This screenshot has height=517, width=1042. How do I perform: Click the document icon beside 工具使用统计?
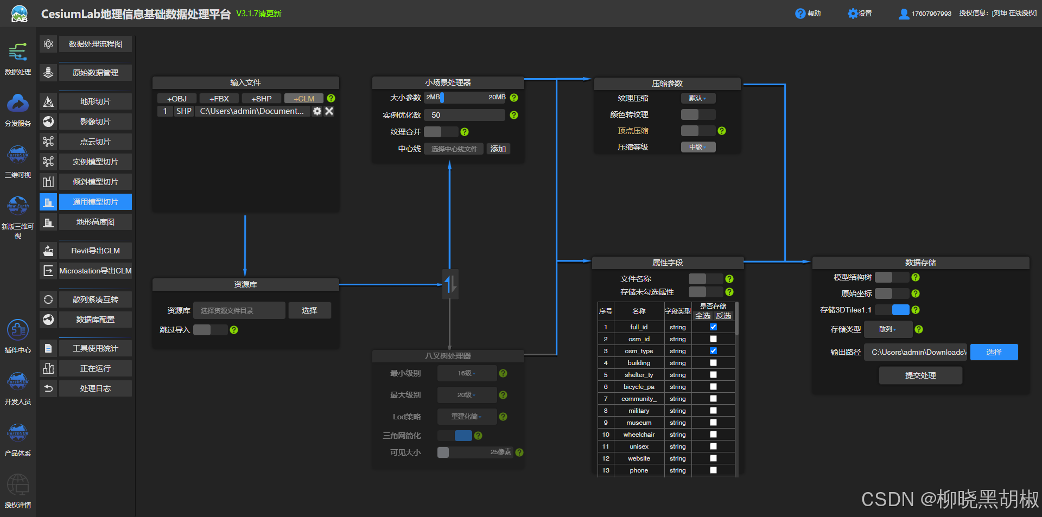pos(48,348)
